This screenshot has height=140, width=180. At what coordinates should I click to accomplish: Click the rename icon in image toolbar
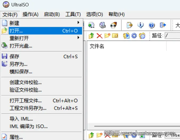tap(115, 36)
